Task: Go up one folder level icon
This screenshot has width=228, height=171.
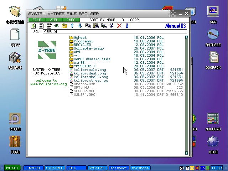Action: pyautogui.click(x=64, y=26)
